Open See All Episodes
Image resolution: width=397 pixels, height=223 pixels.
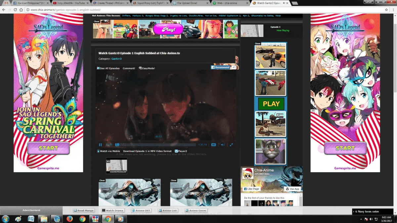point(108,68)
